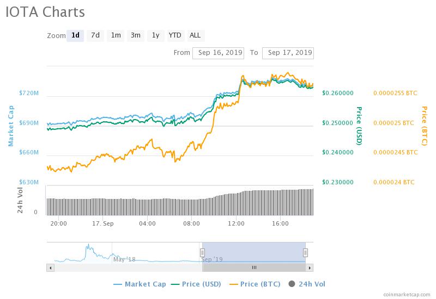
Task: Click the May '18 navigator label
Action: [124, 260]
